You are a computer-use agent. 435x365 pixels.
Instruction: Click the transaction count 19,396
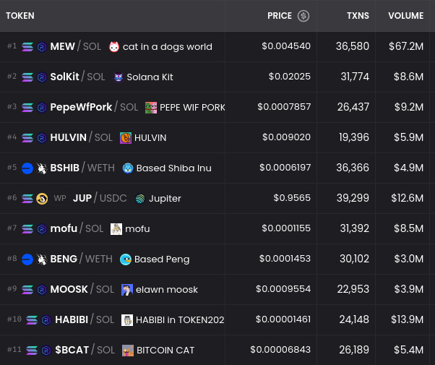pyautogui.click(x=354, y=137)
